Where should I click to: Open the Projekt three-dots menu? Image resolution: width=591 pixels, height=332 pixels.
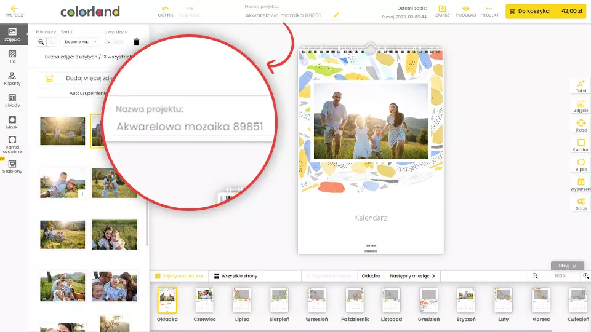pos(489,11)
